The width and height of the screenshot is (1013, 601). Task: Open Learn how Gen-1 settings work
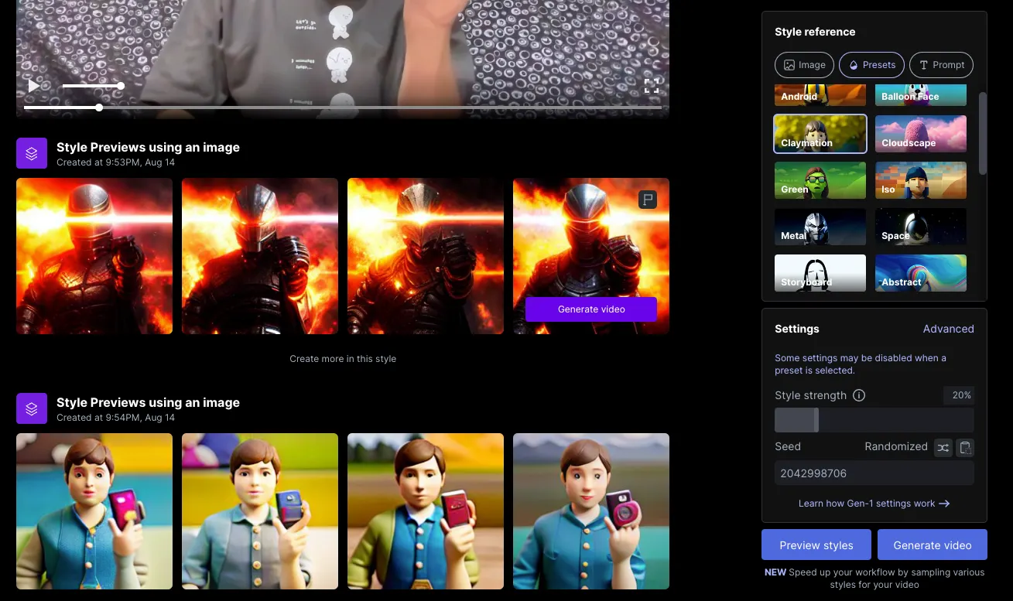[x=874, y=504]
